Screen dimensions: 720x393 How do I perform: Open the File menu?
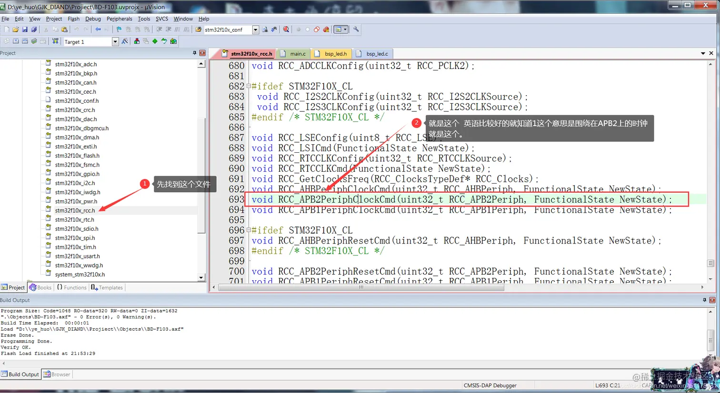click(x=5, y=19)
